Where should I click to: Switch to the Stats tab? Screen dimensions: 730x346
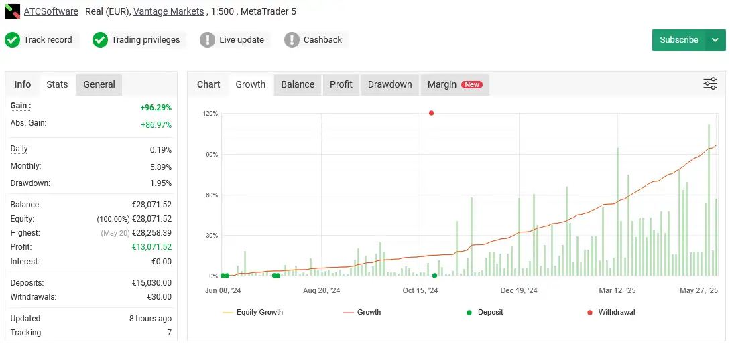click(x=57, y=84)
